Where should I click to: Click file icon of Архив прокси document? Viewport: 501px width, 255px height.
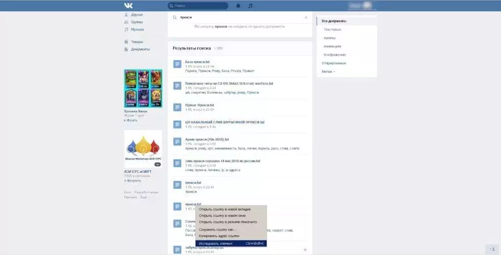(x=177, y=142)
